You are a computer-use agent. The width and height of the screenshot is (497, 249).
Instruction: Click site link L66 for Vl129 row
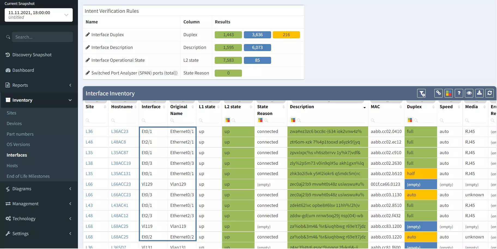click(89, 184)
